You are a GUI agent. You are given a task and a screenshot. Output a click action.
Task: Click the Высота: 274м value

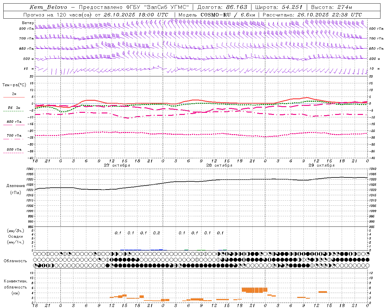(x=331, y=7)
